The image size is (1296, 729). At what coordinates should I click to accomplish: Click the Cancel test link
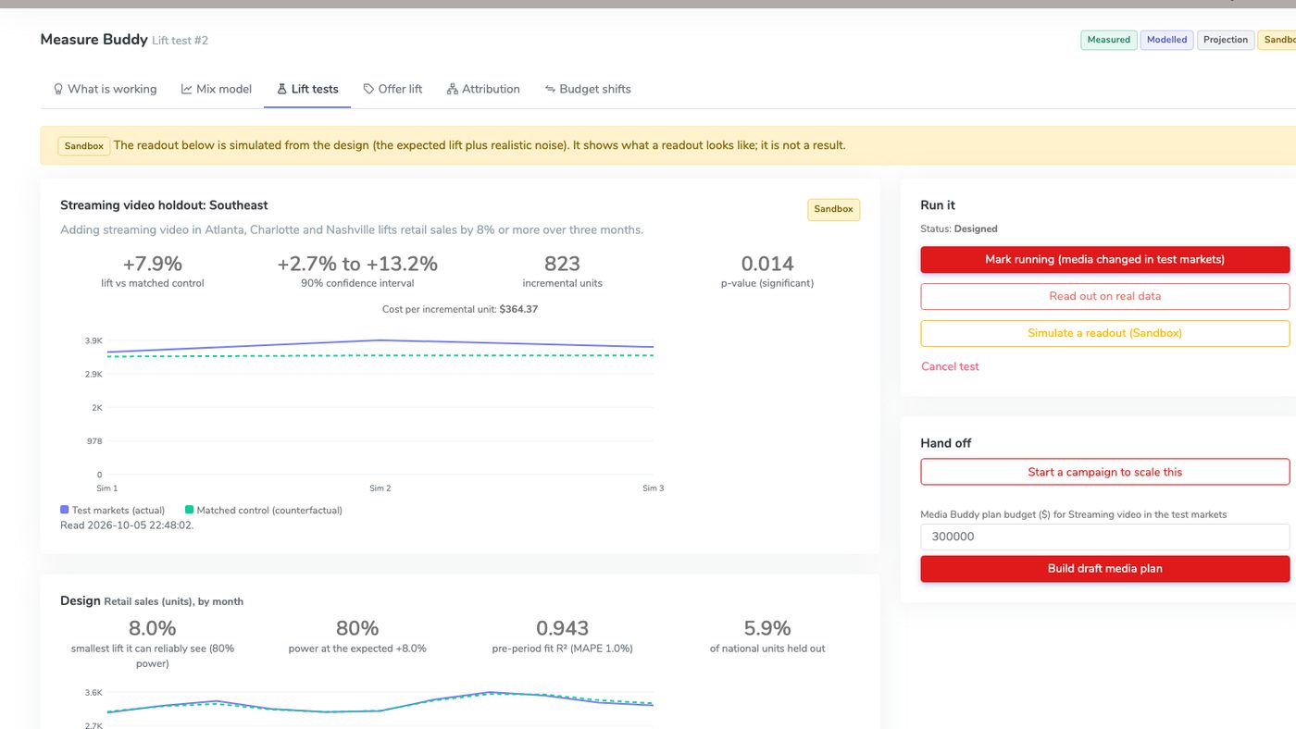coord(950,366)
